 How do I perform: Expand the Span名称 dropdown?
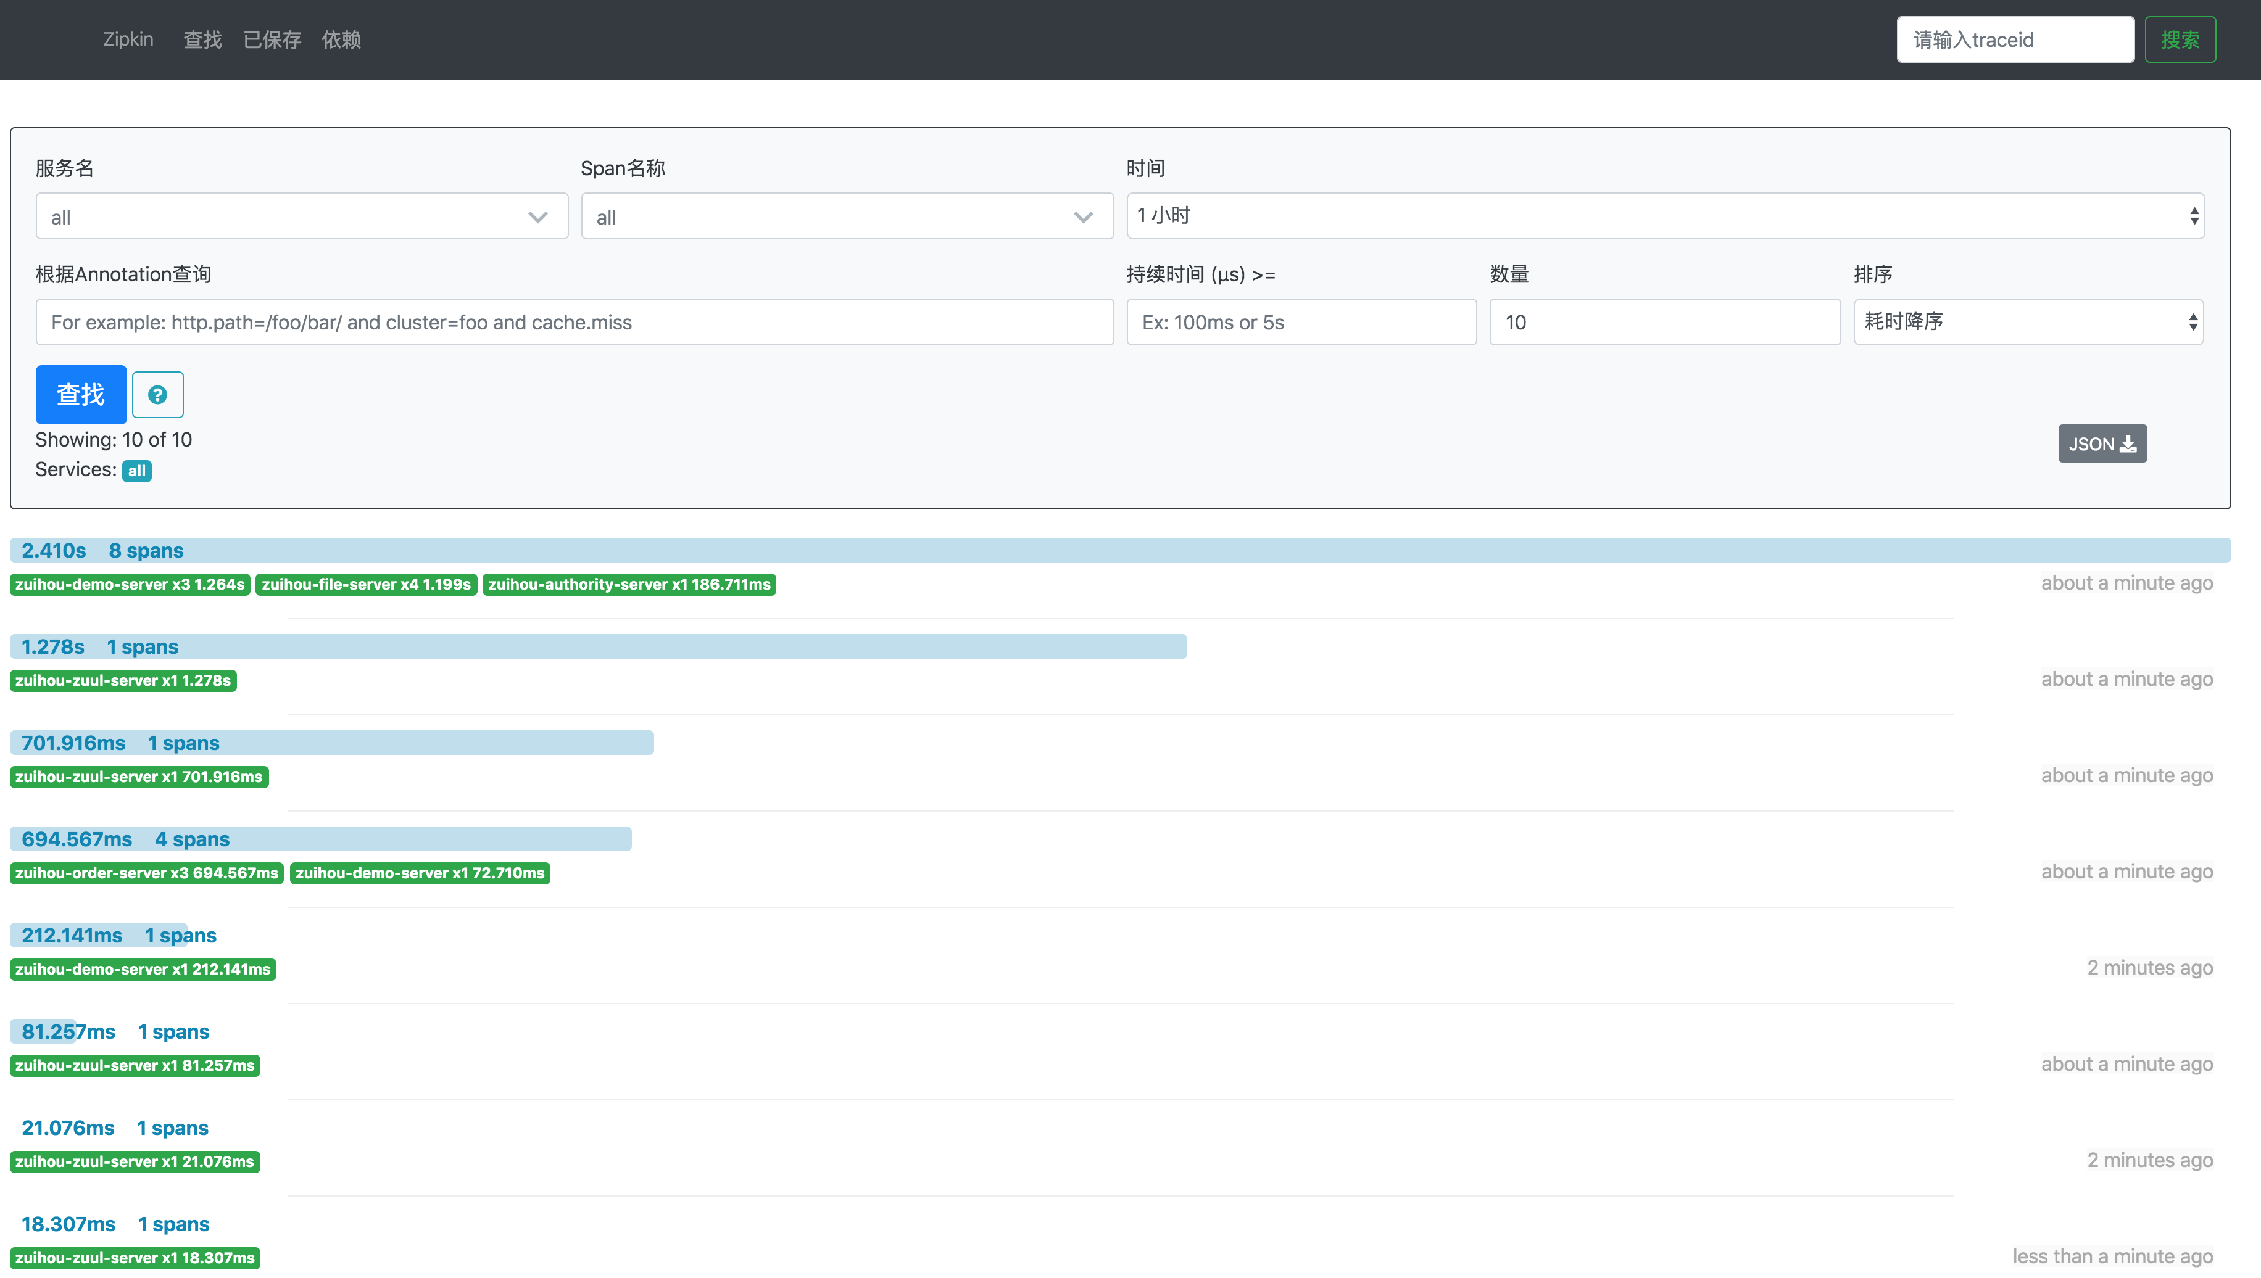click(847, 217)
